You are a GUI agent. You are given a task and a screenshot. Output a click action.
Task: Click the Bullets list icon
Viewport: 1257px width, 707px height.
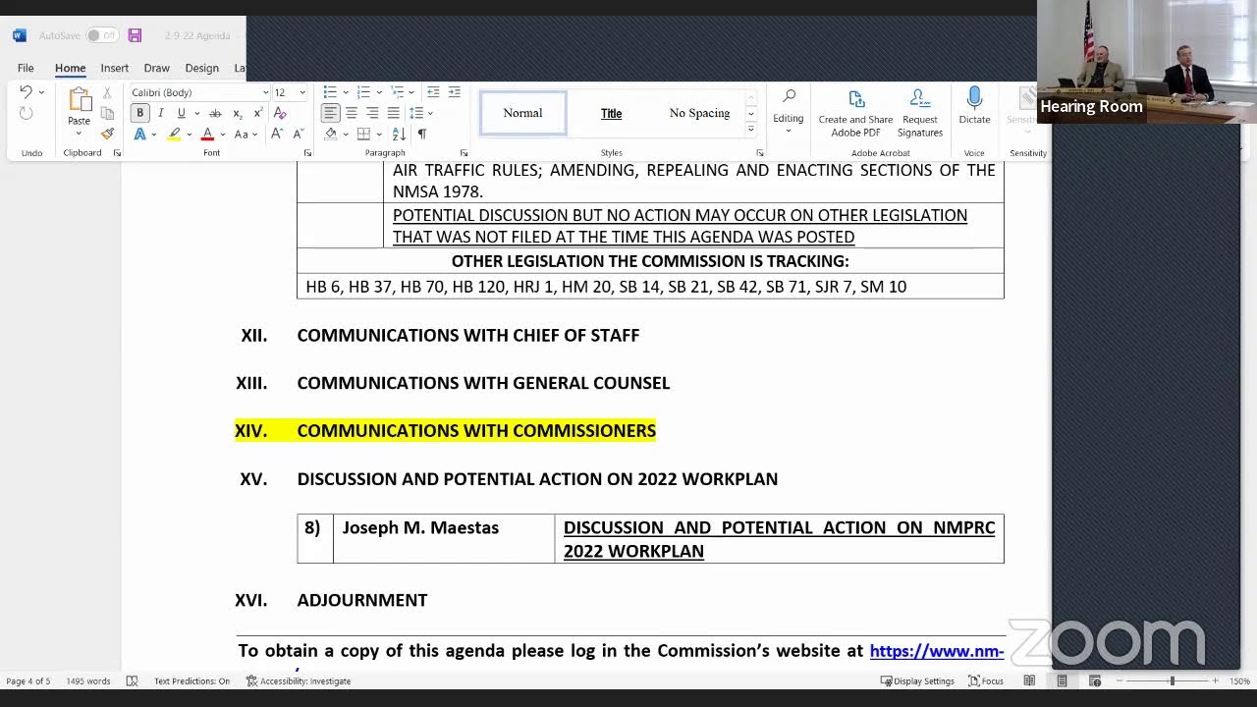coord(330,92)
